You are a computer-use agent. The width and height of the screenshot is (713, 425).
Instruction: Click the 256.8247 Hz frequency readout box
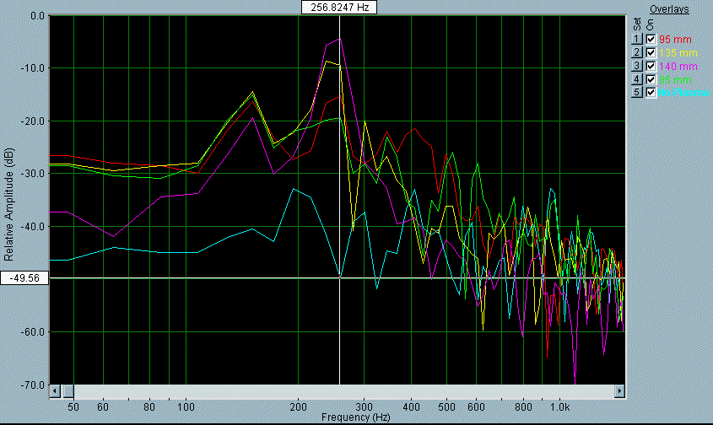[x=339, y=7]
